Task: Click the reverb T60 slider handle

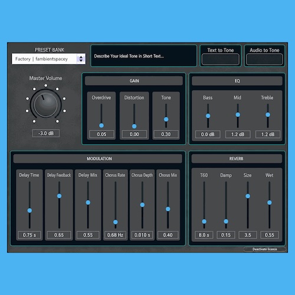Action: click(204, 221)
